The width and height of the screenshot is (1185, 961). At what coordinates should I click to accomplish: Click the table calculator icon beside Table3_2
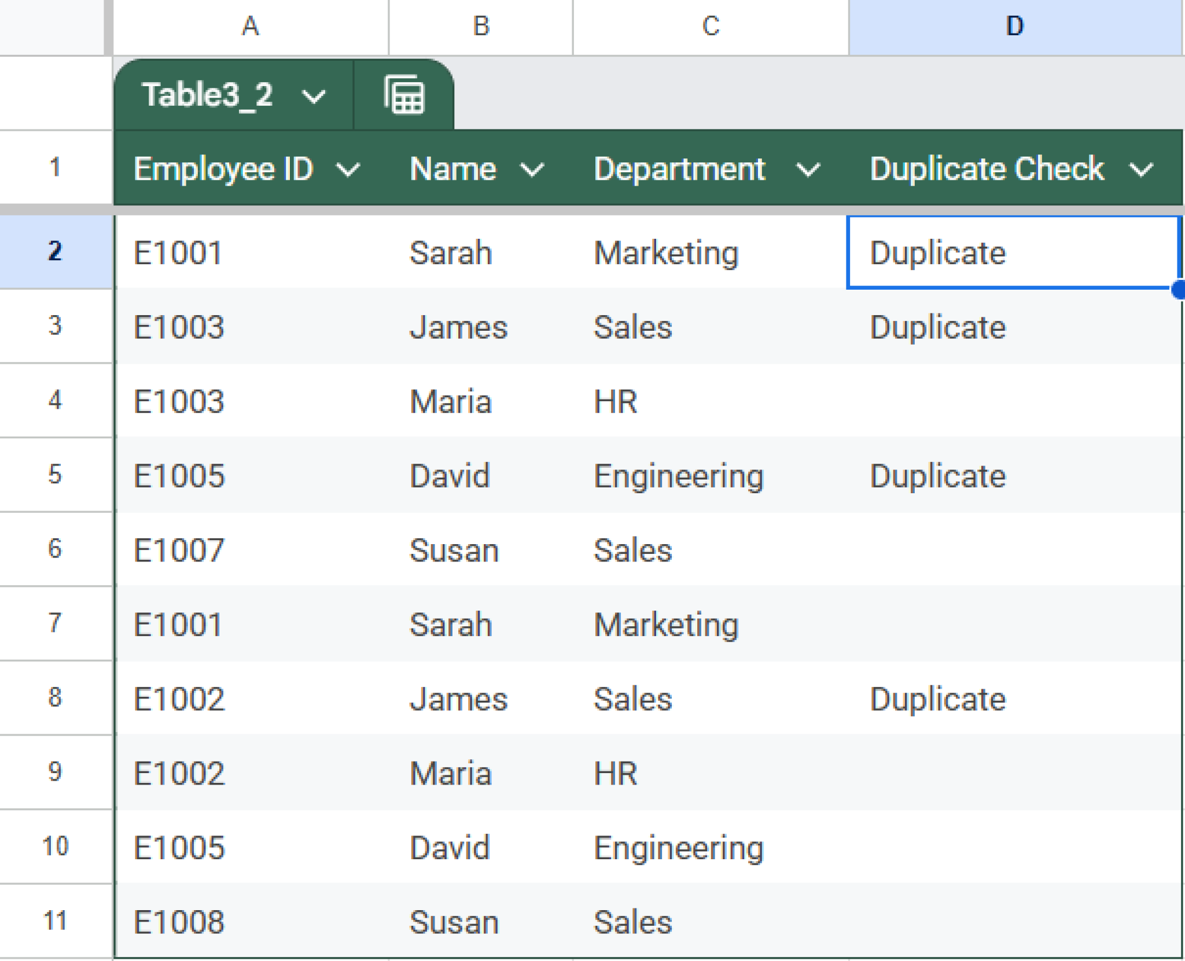404,95
